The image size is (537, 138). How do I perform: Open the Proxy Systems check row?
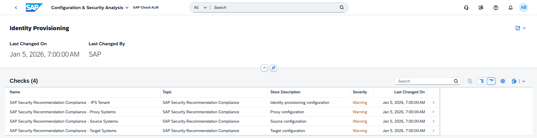click(63, 112)
